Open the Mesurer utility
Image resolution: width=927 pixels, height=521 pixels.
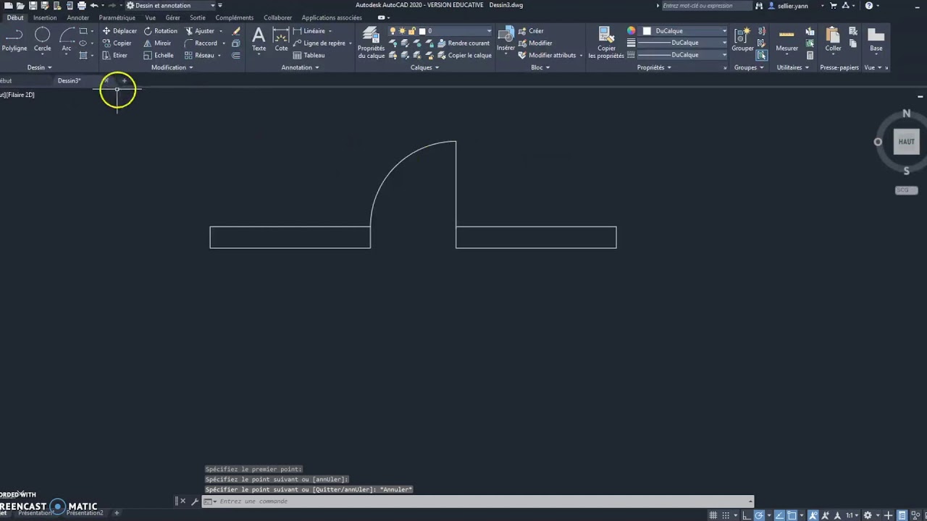pos(787,39)
